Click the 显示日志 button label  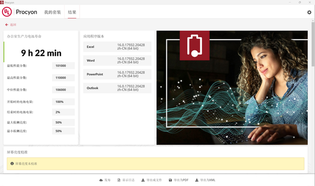tap(128, 180)
